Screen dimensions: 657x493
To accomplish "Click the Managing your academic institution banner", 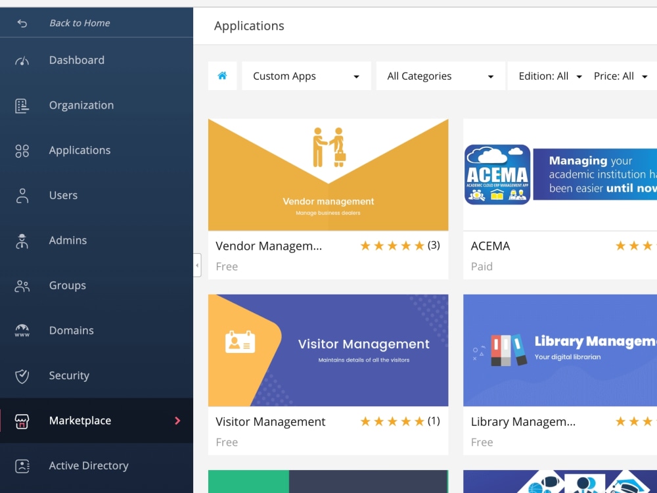I will [595, 174].
